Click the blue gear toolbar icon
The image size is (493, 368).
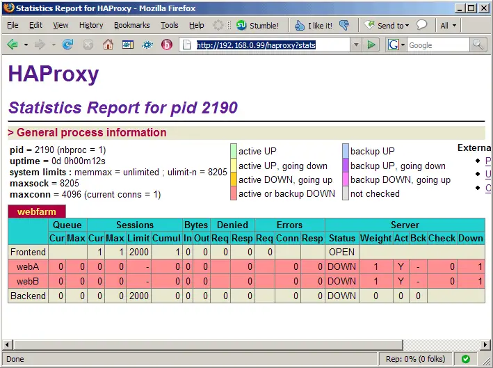(x=147, y=45)
